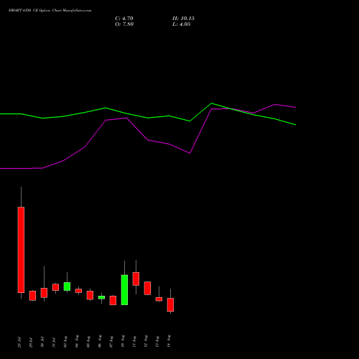Click the close value C: 4.70
The width and height of the screenshot is (359, 359).
124,19
